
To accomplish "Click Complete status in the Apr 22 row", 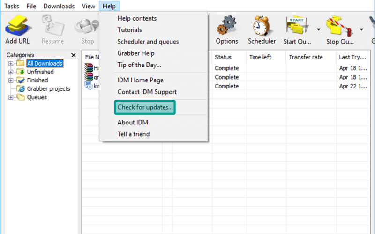I will 227,86.
